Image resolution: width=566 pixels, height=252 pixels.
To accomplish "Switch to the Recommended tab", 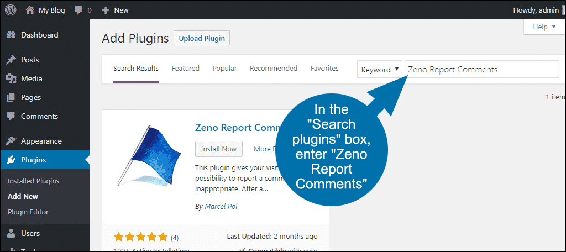I will (x=274, y=69).
